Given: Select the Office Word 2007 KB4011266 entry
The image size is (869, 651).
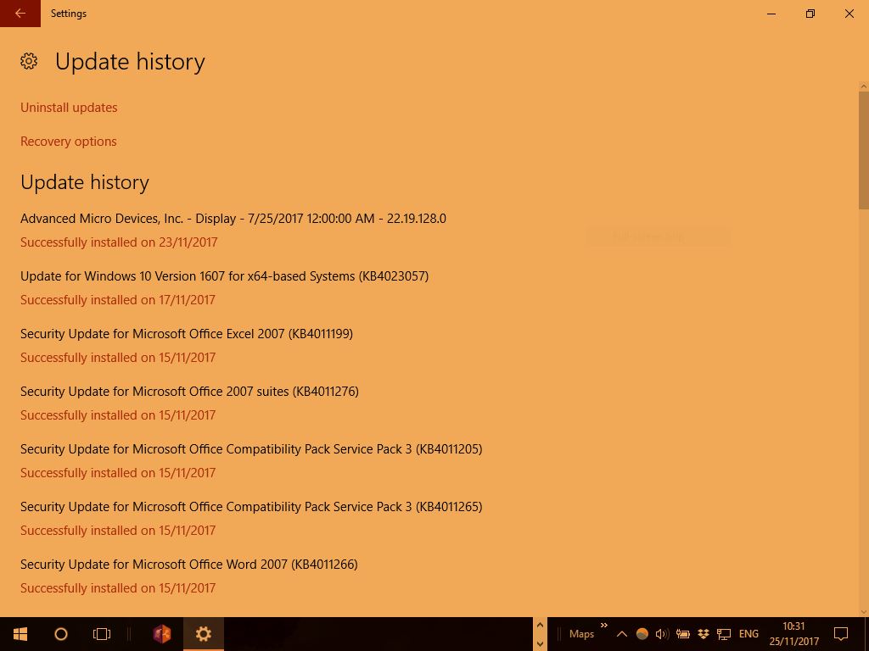Looking at the screenshot, I should (189, 564).
